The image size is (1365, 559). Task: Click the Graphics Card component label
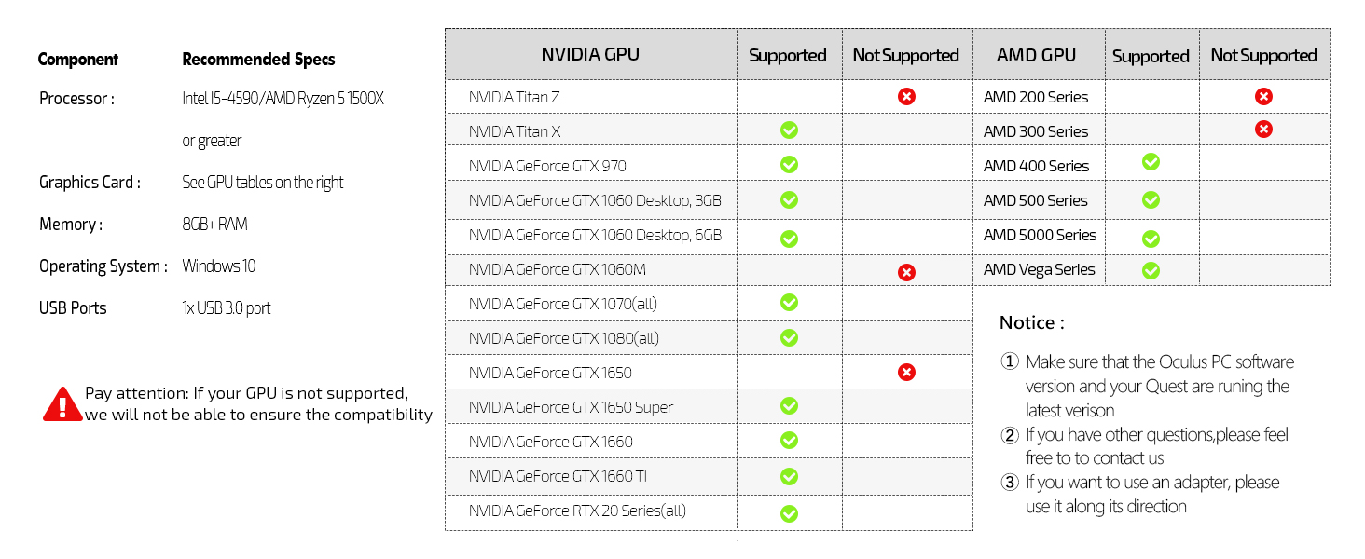(x=90, y=183)
